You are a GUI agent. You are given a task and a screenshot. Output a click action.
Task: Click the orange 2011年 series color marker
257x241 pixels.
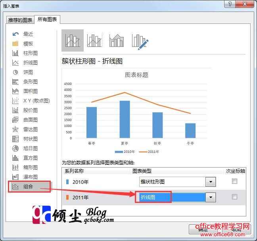[67, 197]
